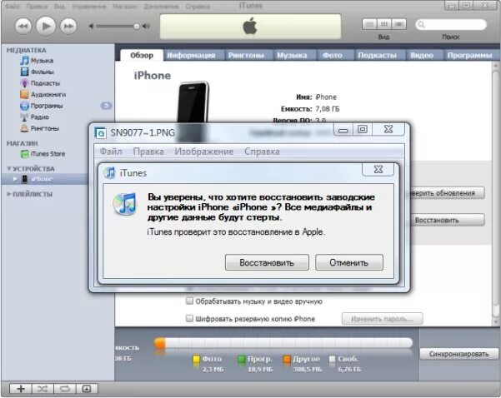Switch to cover flow view icon
The height and width of the screenshot is (398, 501).
398,24
